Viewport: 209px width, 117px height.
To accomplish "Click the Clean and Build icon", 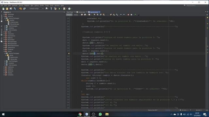I will click(x=55, y=9).
